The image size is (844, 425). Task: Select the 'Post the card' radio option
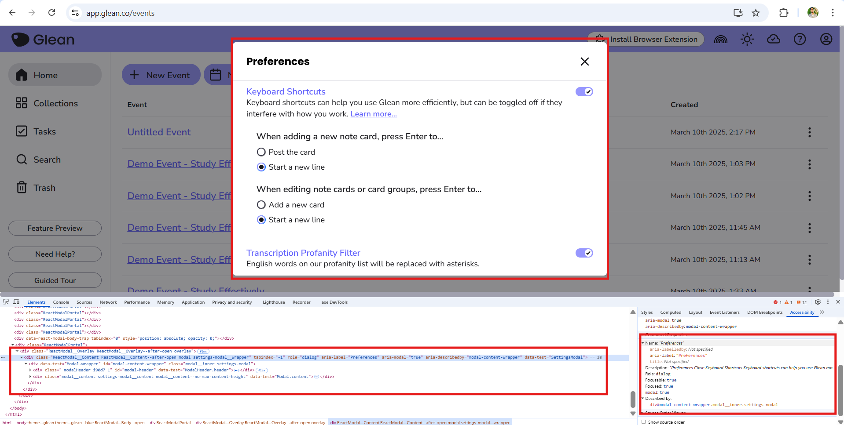(261, 152)
